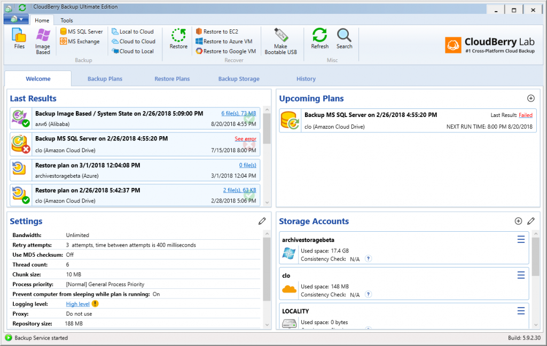Add a storage account via plus icon
The height and width of the screenshot is (346, 547).
[518, 221]
